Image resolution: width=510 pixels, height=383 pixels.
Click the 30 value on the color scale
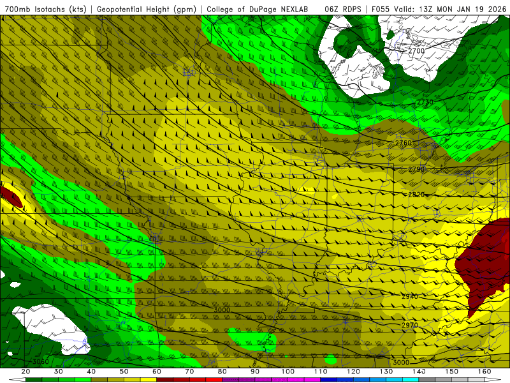pyautogui.click(x=59, y=372)
